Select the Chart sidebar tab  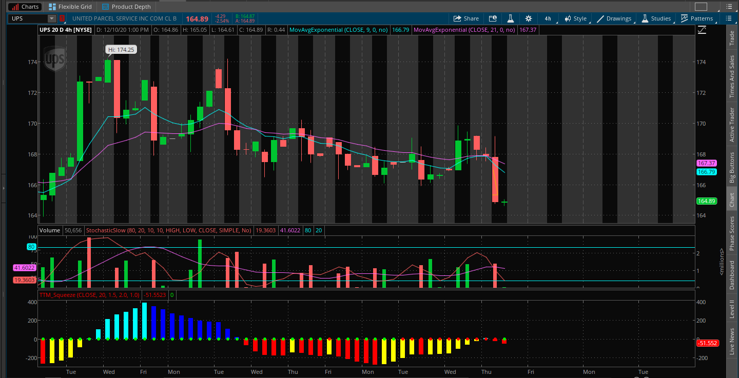click(732, 200)
